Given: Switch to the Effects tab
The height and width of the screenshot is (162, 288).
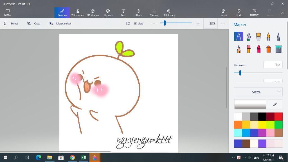Looking at the screenshot, I should (138, 13).
